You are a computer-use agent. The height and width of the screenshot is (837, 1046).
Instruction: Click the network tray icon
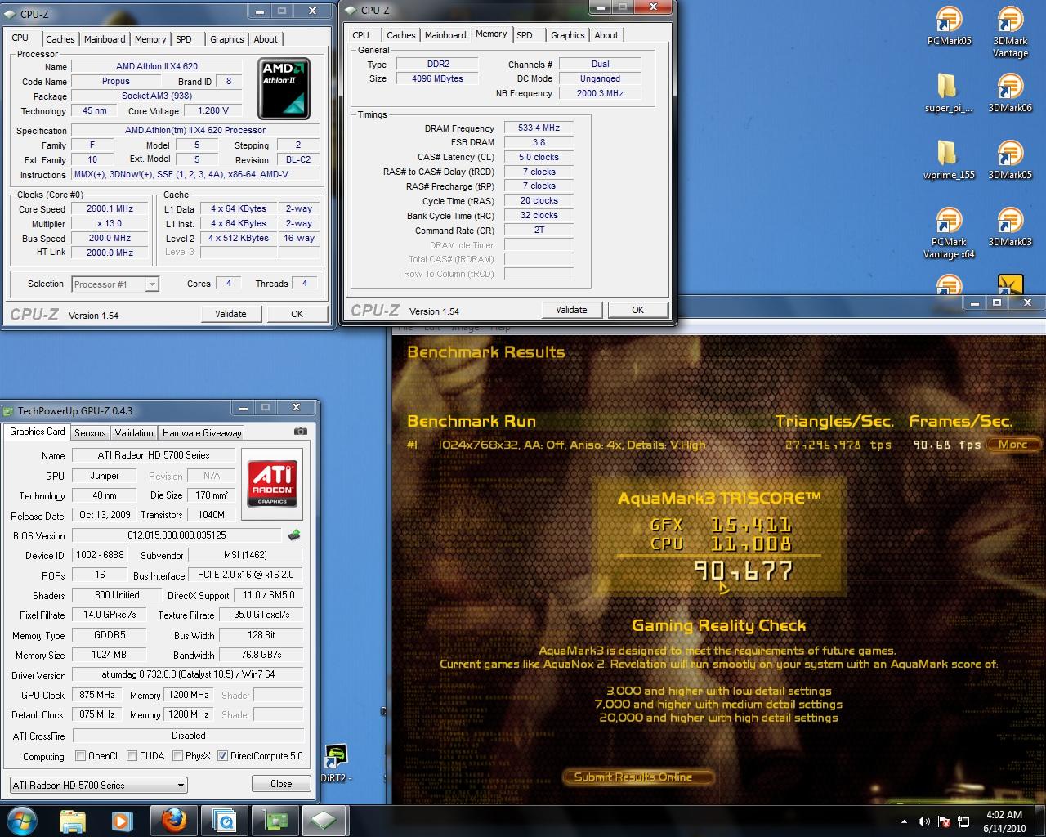click(x=963, y=821)
